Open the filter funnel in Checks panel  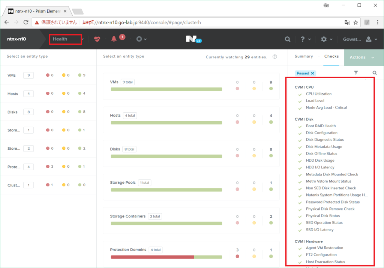356,73
